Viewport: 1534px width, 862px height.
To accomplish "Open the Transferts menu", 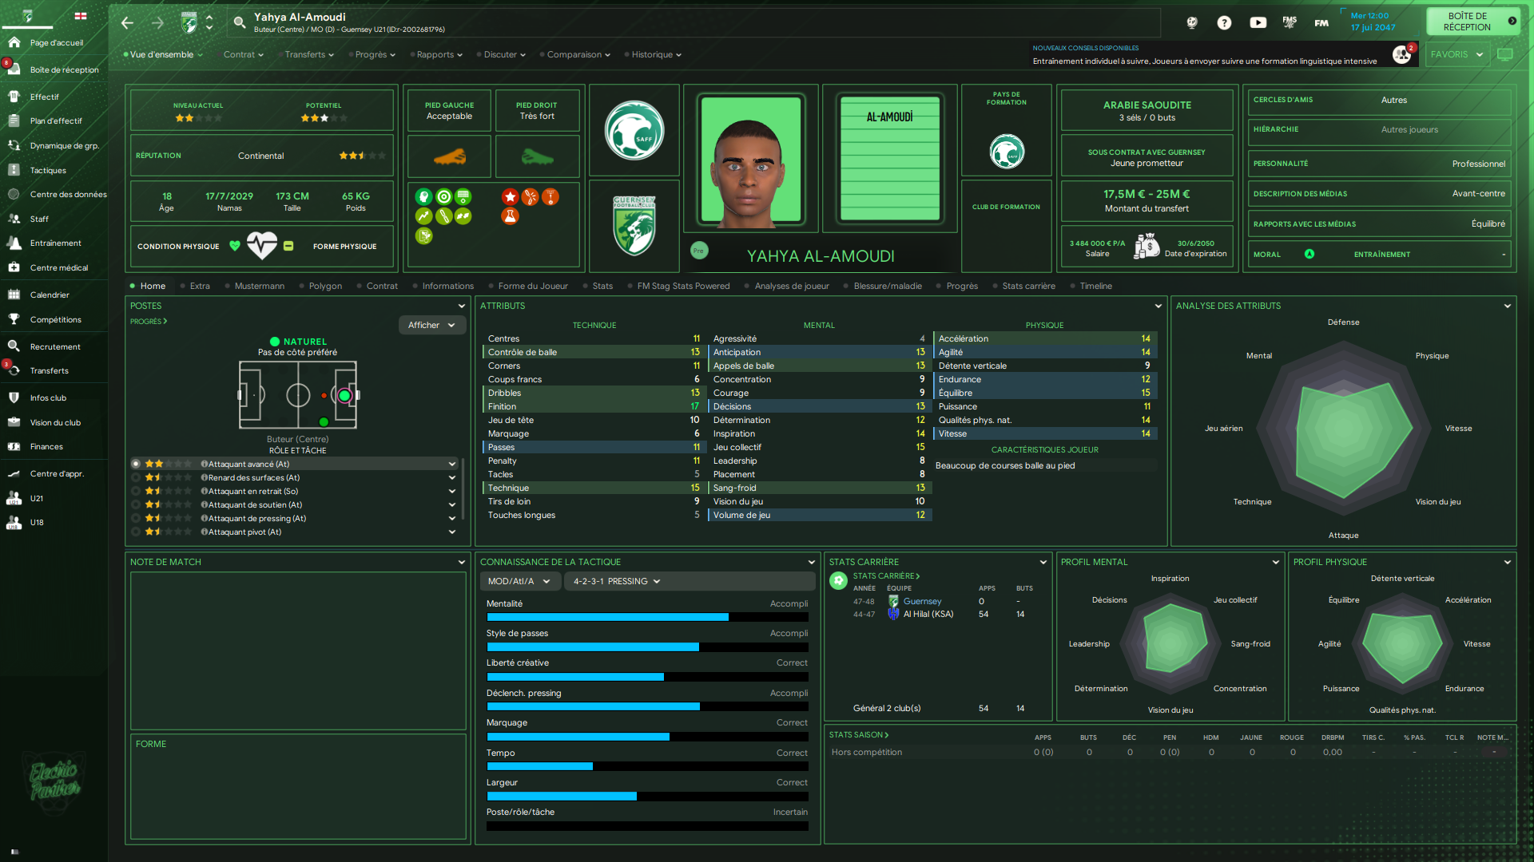I will click(x=309, y=54).
